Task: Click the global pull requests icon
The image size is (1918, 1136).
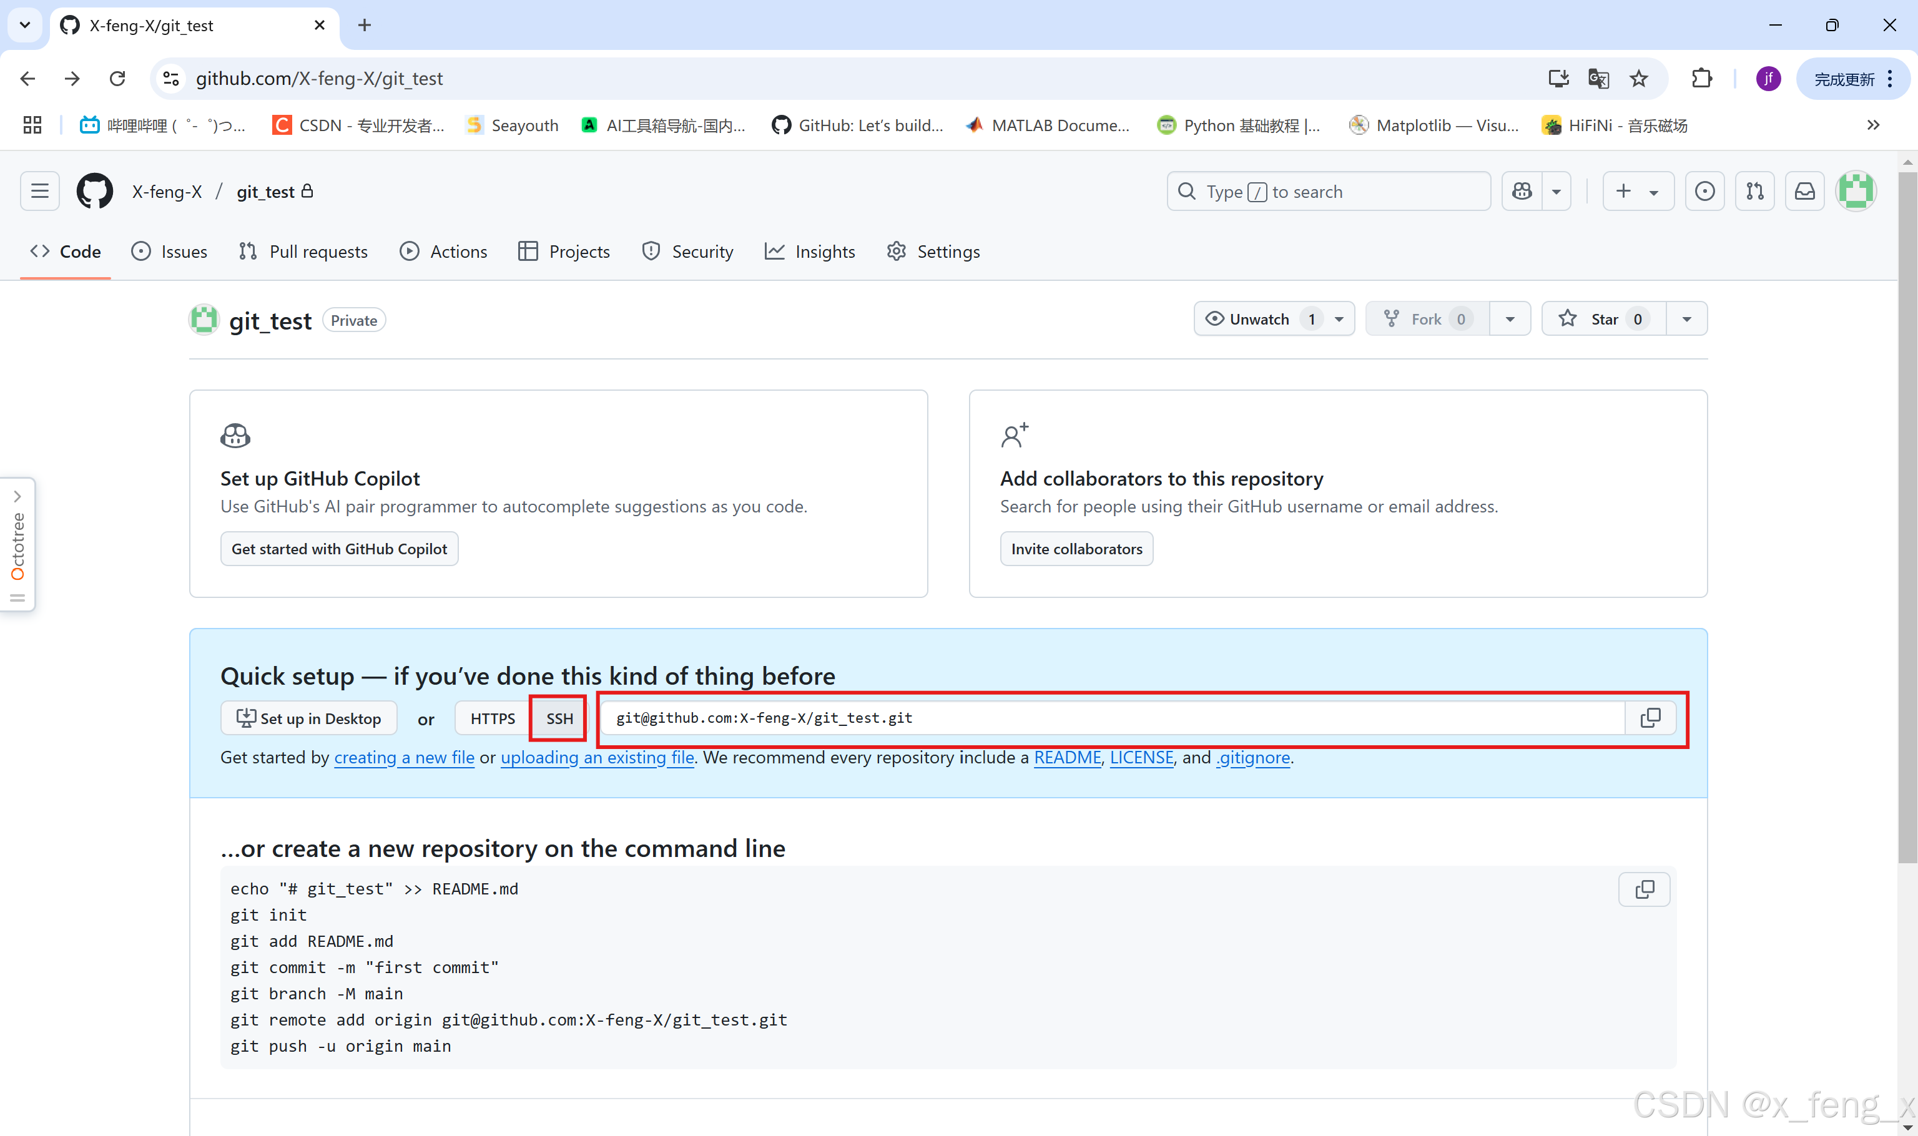Action: click(x=1754, y=192)
